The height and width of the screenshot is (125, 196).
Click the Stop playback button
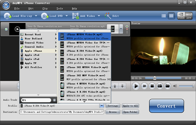pos(152,86)
